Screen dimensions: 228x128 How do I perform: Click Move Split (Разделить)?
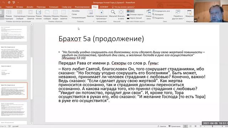click(158, 18)
